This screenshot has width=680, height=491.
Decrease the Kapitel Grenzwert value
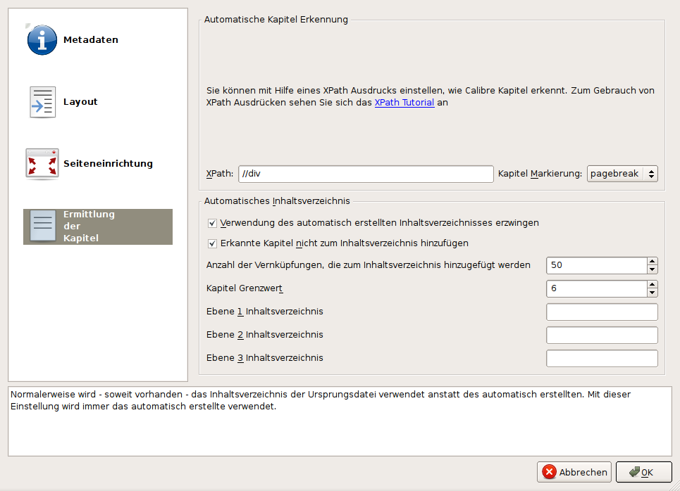(653, 293)
